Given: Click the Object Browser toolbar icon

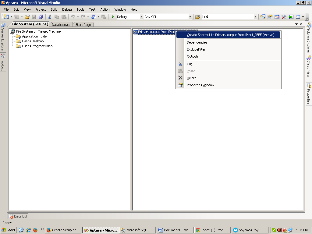Looking at the screenshot, I should [277, 17].
